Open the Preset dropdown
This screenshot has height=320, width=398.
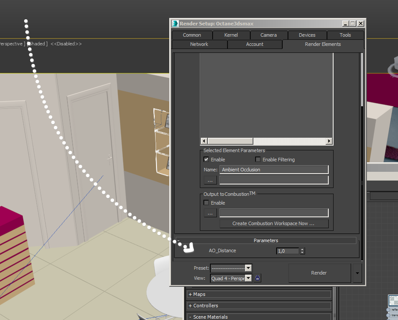[x=231, y=268]
